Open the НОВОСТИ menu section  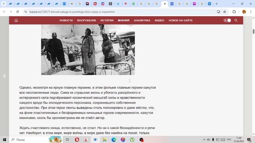[x=66, y=20]
